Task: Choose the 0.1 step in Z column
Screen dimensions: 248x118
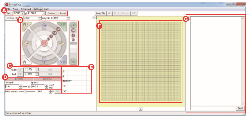Action: click(73, 40)
